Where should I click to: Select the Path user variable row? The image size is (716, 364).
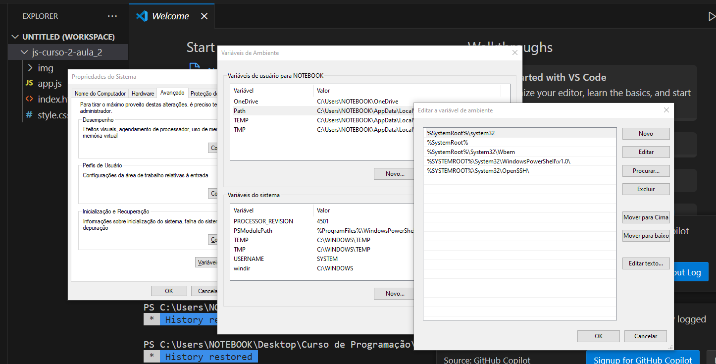(x=322, y=111)
